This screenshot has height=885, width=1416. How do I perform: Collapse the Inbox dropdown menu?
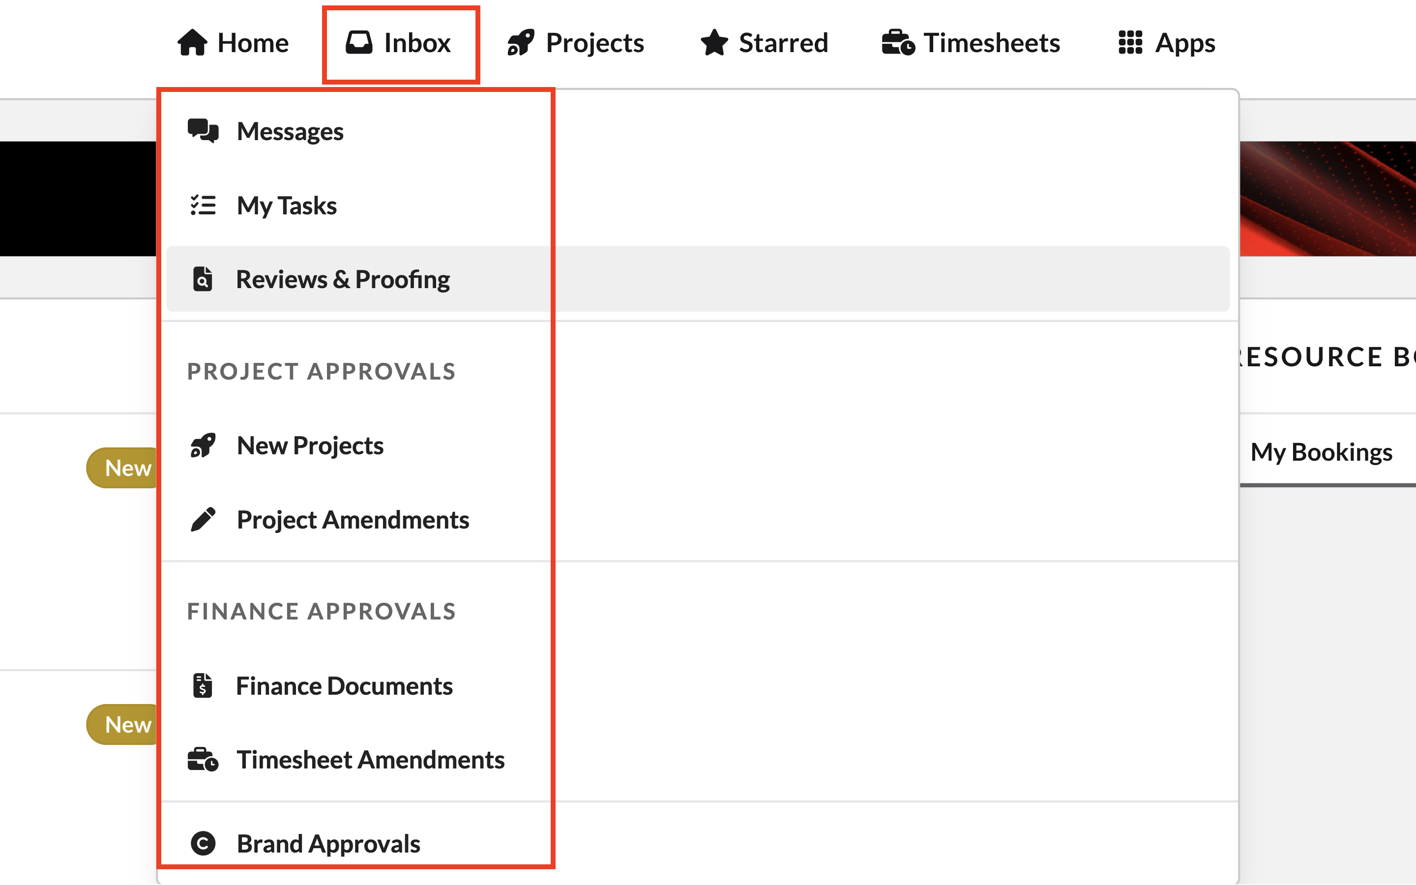400,44
